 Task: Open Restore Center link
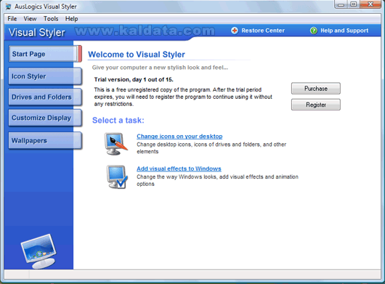(263, 31)
